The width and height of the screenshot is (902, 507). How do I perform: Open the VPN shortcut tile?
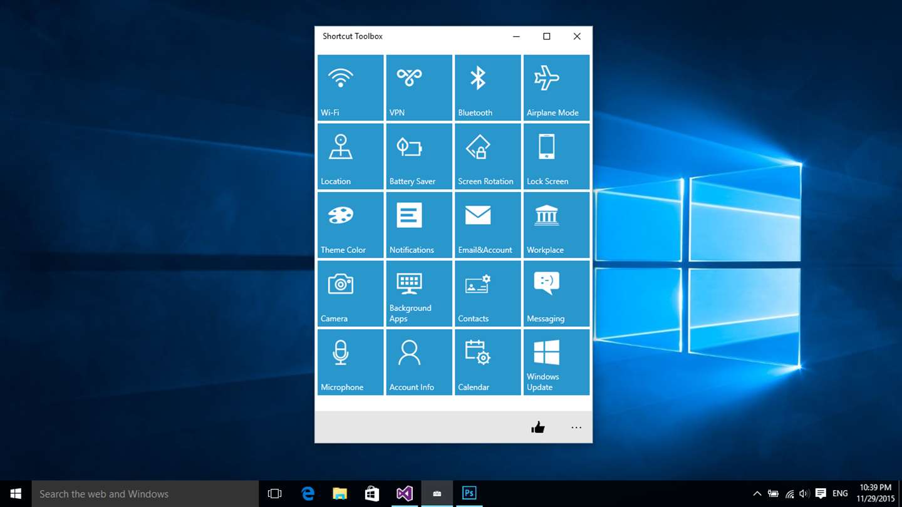[x=419, y=88]
